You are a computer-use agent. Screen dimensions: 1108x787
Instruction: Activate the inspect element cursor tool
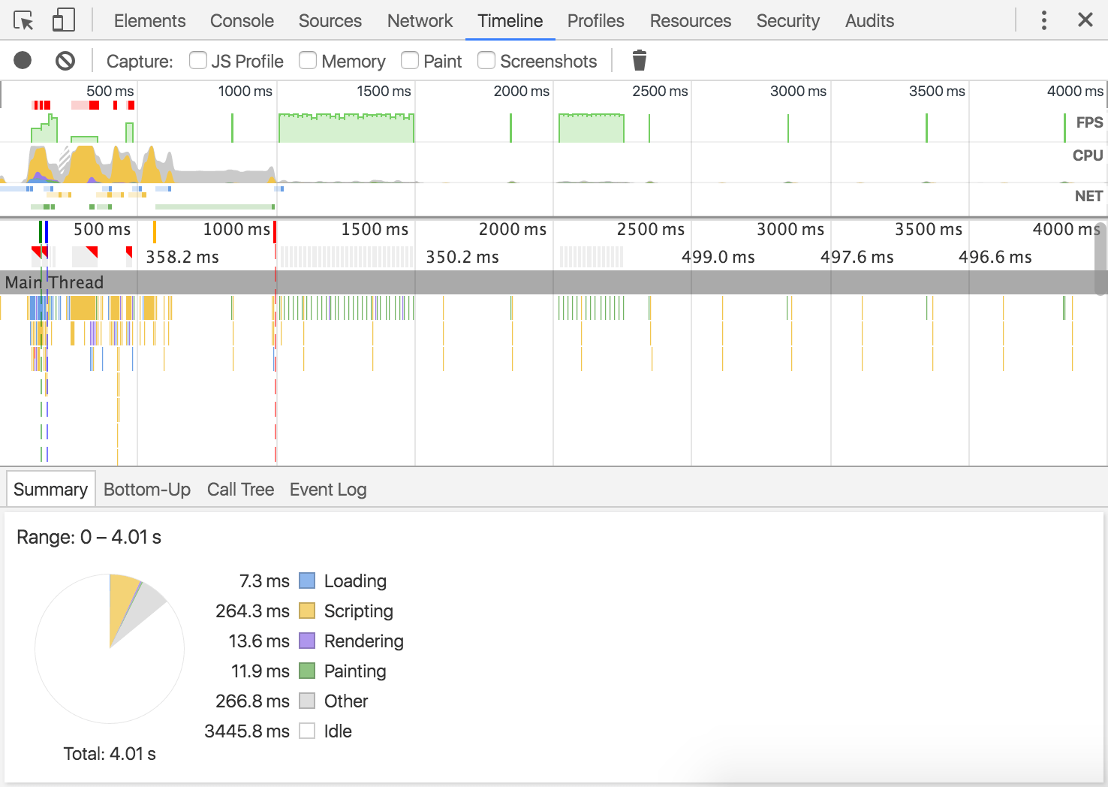point(24,20)
